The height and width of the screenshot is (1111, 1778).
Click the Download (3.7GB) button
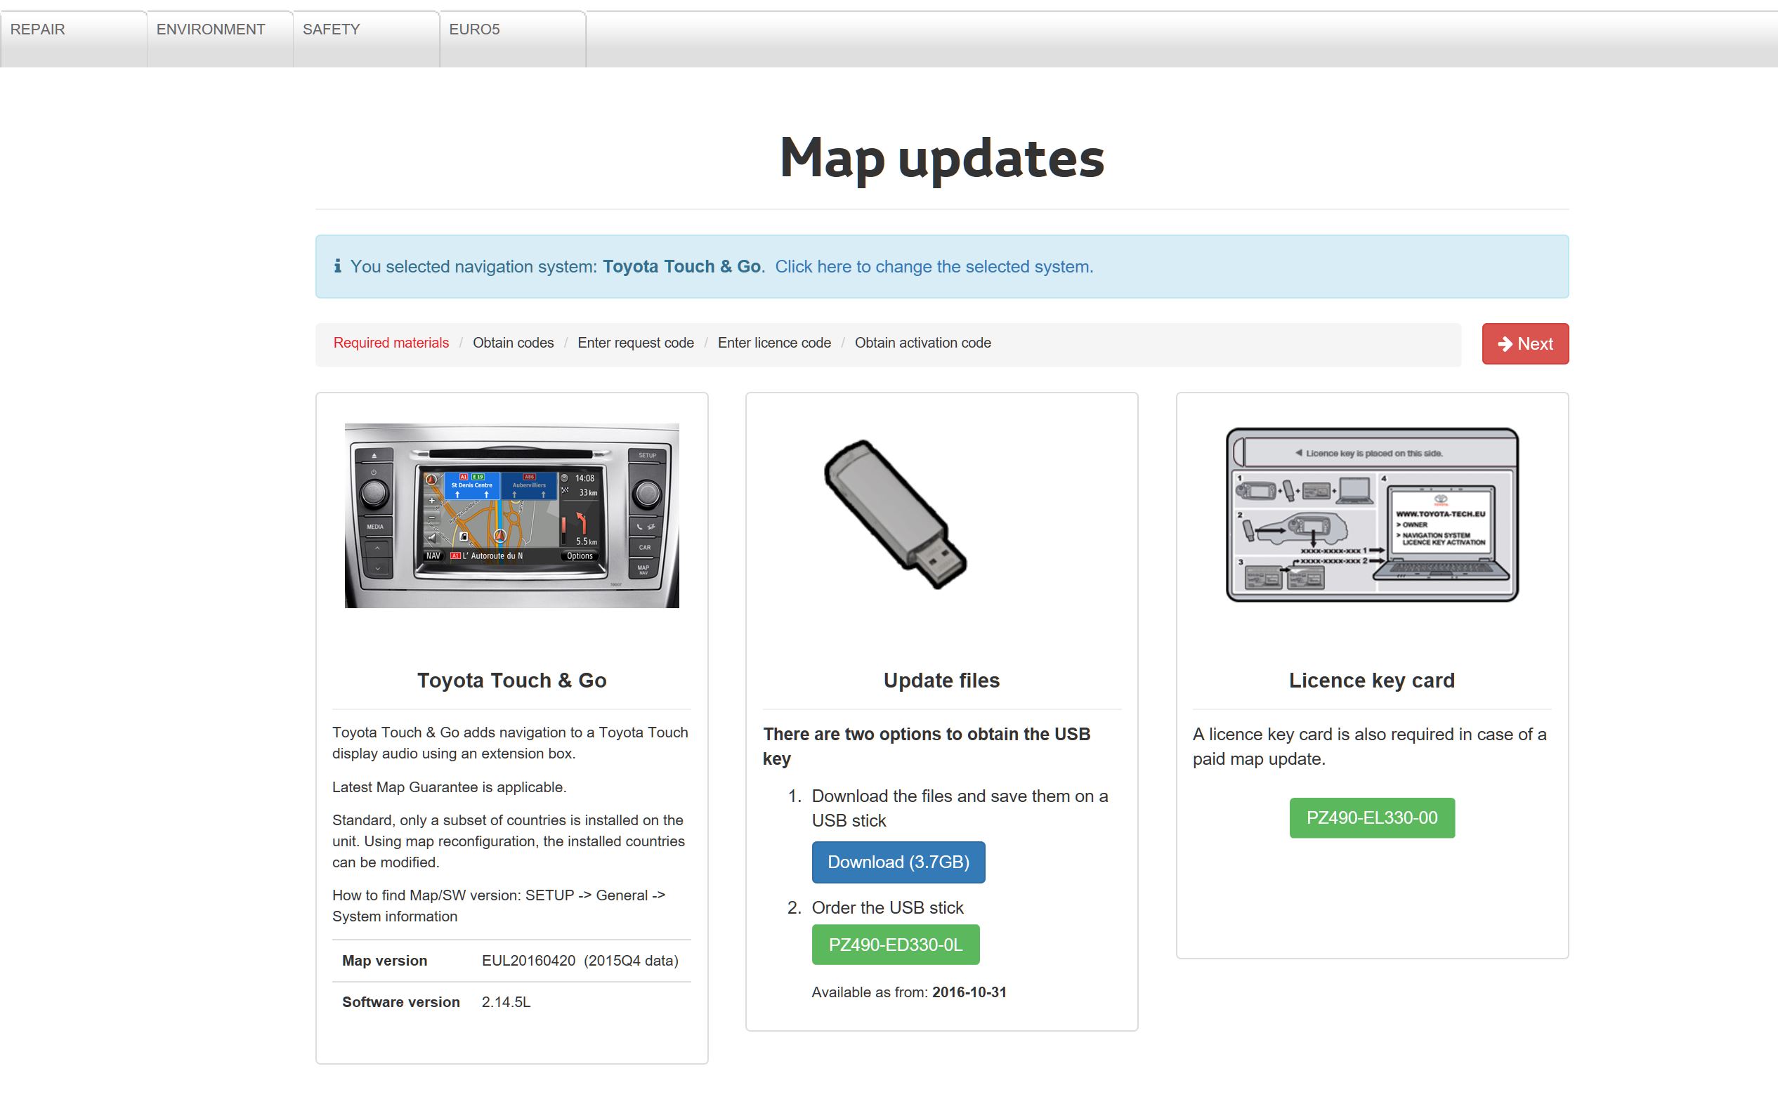pos(898,862)
